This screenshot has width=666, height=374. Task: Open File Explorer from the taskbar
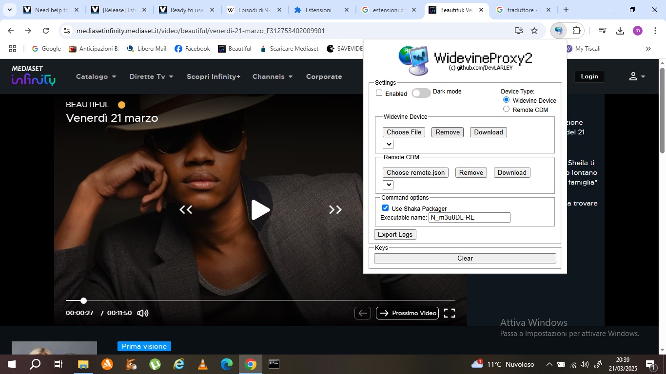click(83, 364)
